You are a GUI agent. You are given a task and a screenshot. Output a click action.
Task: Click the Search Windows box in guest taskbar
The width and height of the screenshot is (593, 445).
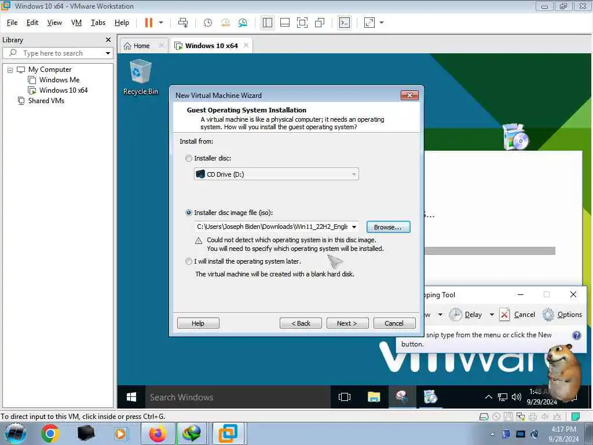point(238,397)
